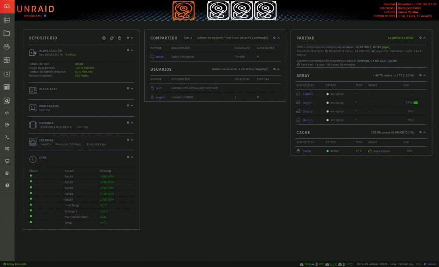The height and width of the screenshot is (267, 439).
Task: Click the manual link in footer
Action: click(432, 264)
